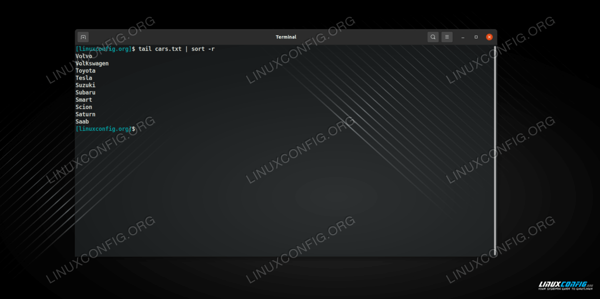600x299 pixels.
Task: Close the Terminal window
Action: [x=489, y=37]
